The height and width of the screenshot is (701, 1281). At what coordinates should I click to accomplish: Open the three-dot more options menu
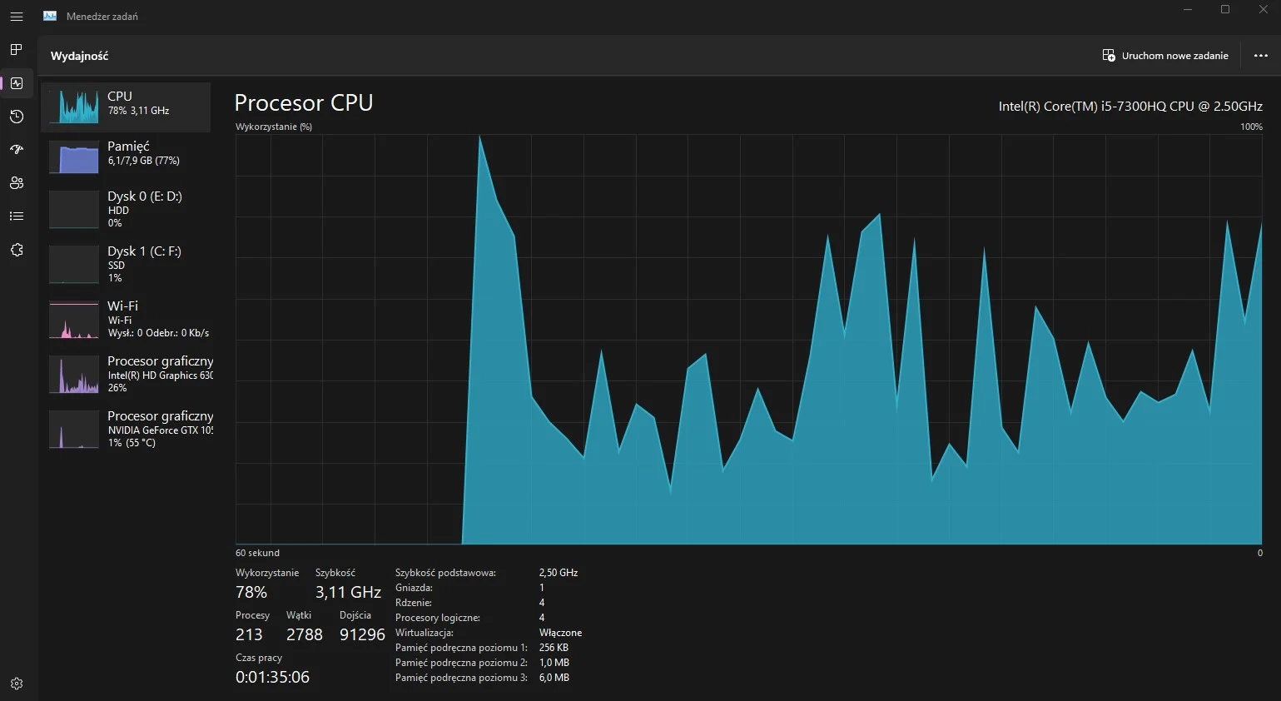click(1260, 56)
